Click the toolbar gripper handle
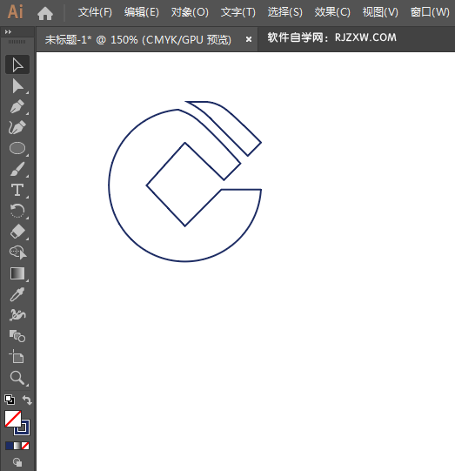455x471 pixels. 17,42
